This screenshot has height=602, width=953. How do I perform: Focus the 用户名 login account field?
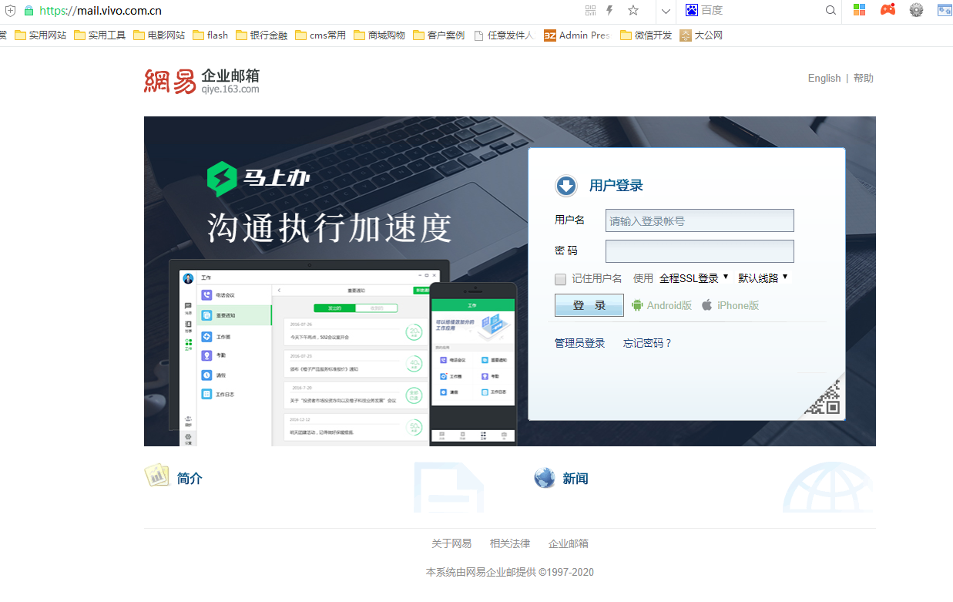[700, 220]
